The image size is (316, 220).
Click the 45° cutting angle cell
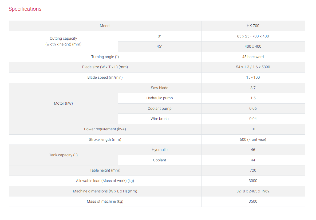(x=160, y=47)
